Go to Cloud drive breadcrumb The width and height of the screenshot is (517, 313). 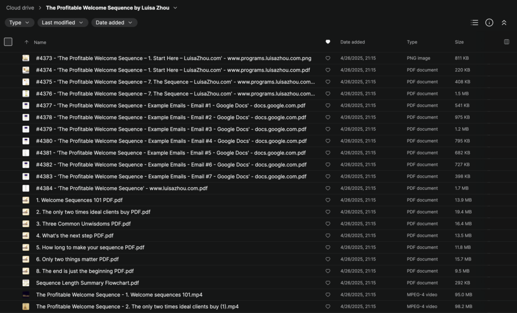20,8
